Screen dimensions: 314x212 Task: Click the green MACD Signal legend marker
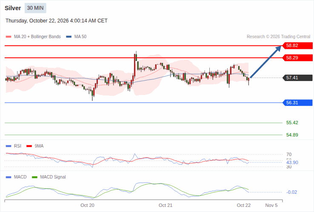pyautogui.click(x=34, y=177)
